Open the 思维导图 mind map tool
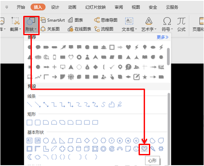This screenshot has height=166, width=204. click(x=106, y=20)
